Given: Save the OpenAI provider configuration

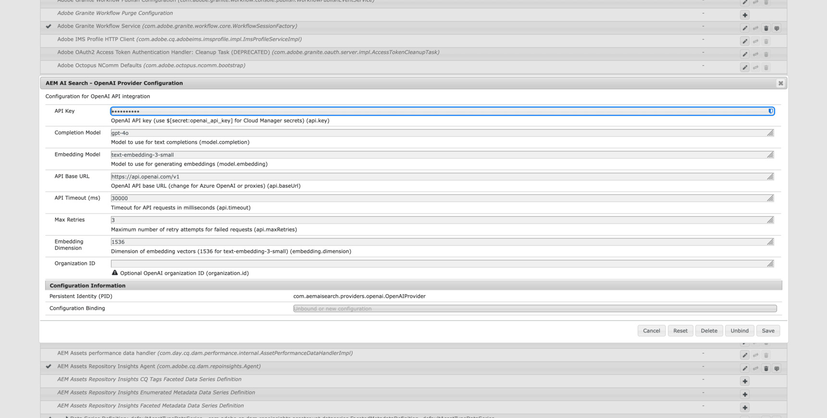Looking at the screenshot, I should pyautogui.click(x=768, y=331).
